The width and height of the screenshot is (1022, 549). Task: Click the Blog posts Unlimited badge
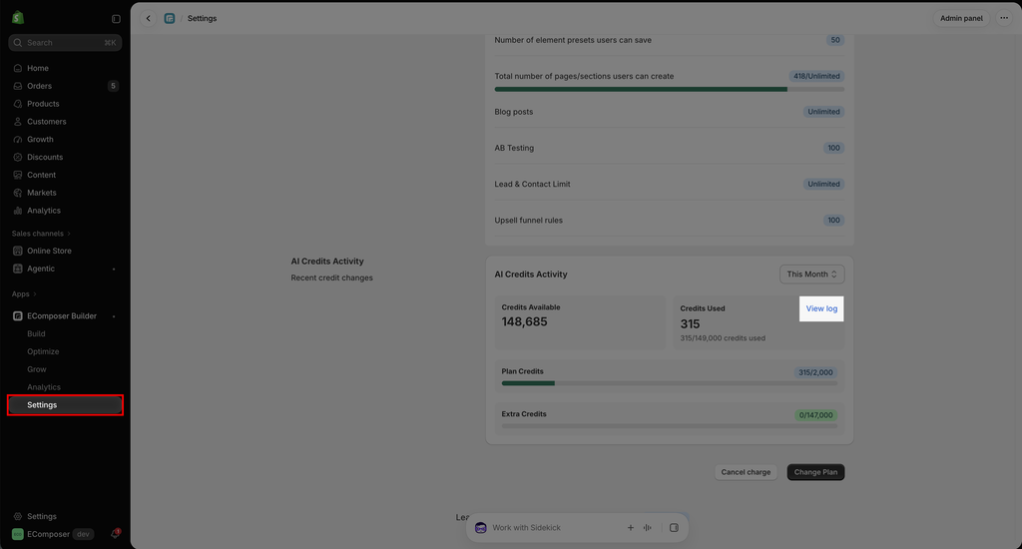(x=823, y=112)
